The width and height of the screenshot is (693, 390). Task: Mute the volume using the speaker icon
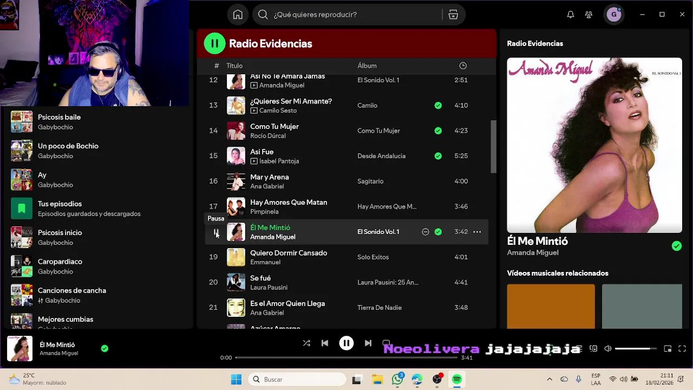(607, 349)
